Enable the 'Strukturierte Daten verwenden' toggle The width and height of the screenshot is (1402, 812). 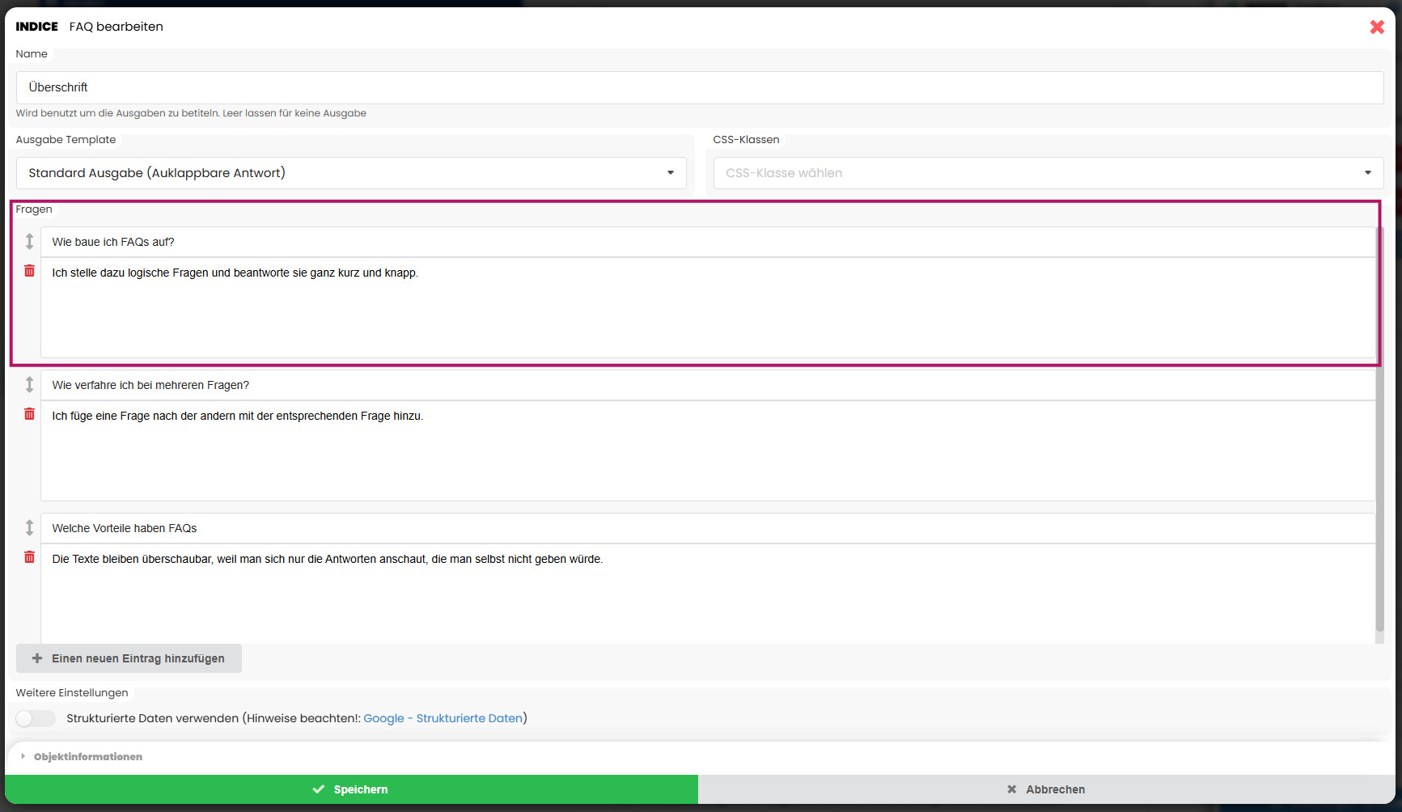pyautogui.click(x=36, y=718)
